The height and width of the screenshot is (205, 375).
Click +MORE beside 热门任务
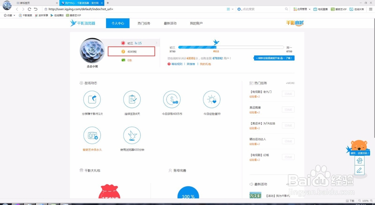(x=290, y=83)
